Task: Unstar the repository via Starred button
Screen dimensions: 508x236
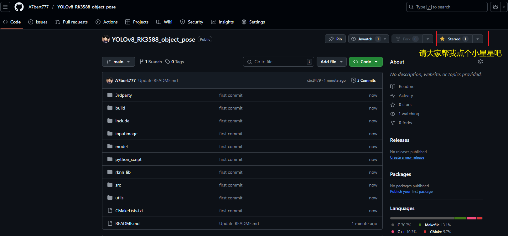Action: click(454, 39)
